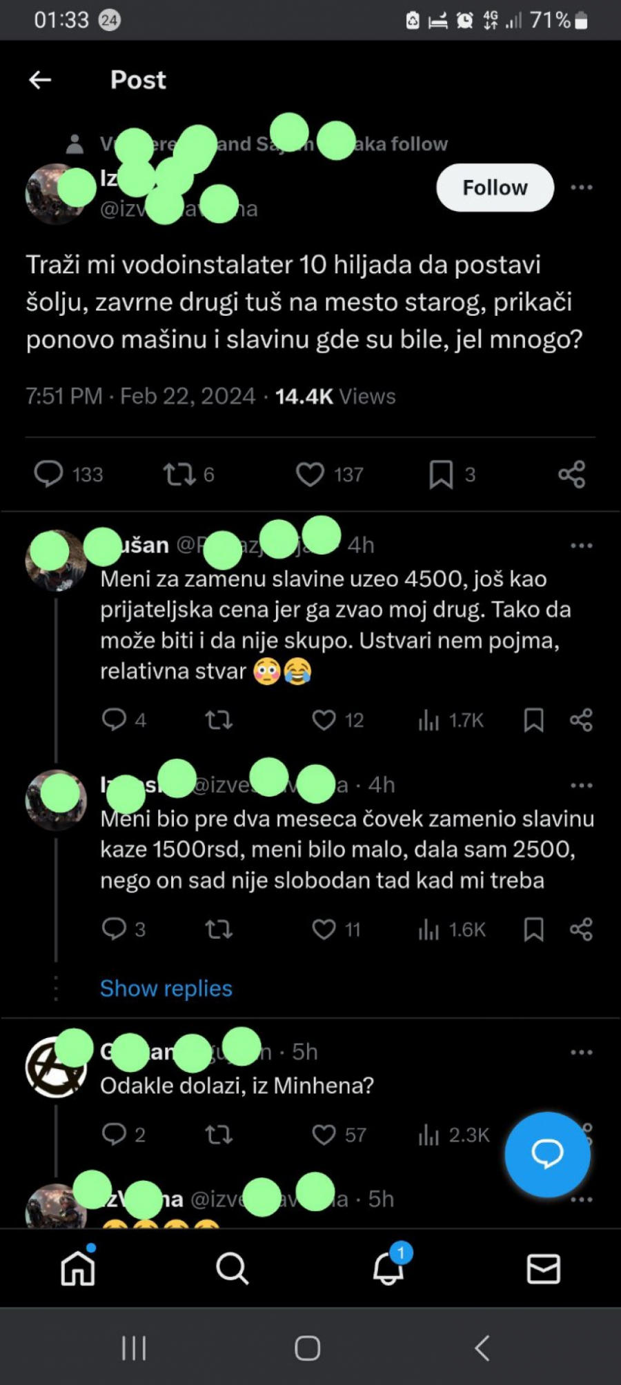Show replies under the second comment
Image resolution: width=621 pixels, height=1385 pixels.
coord(166,988)
